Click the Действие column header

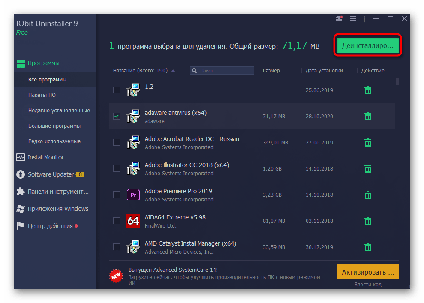tap(373, 71)
